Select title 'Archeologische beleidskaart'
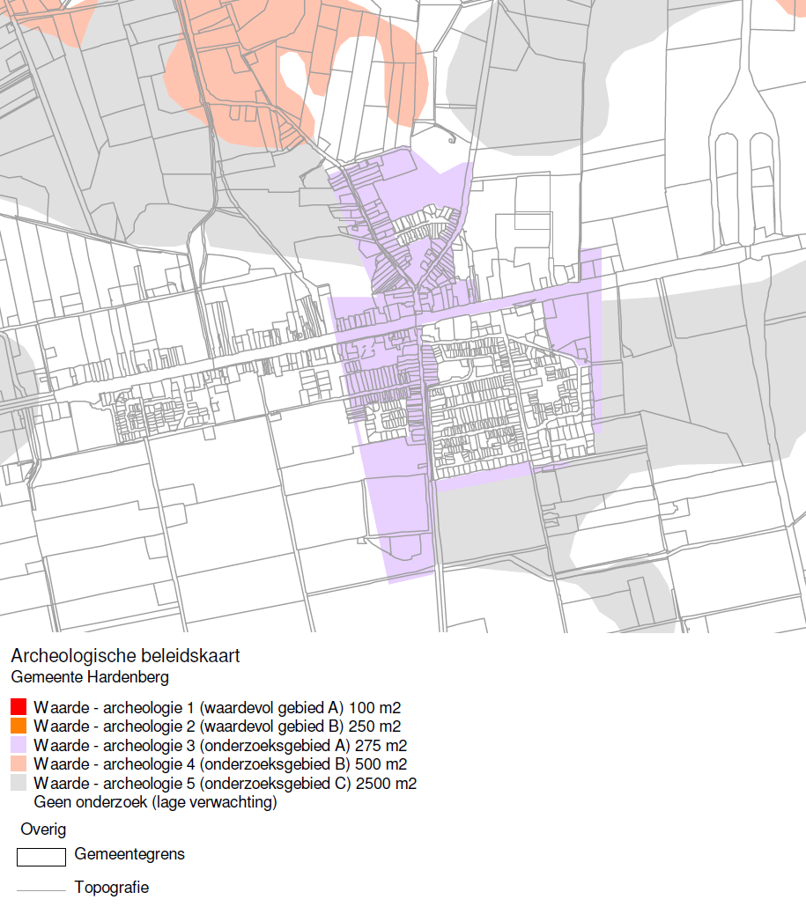This screenshot has width=806, height=907. tap(125, 656)
